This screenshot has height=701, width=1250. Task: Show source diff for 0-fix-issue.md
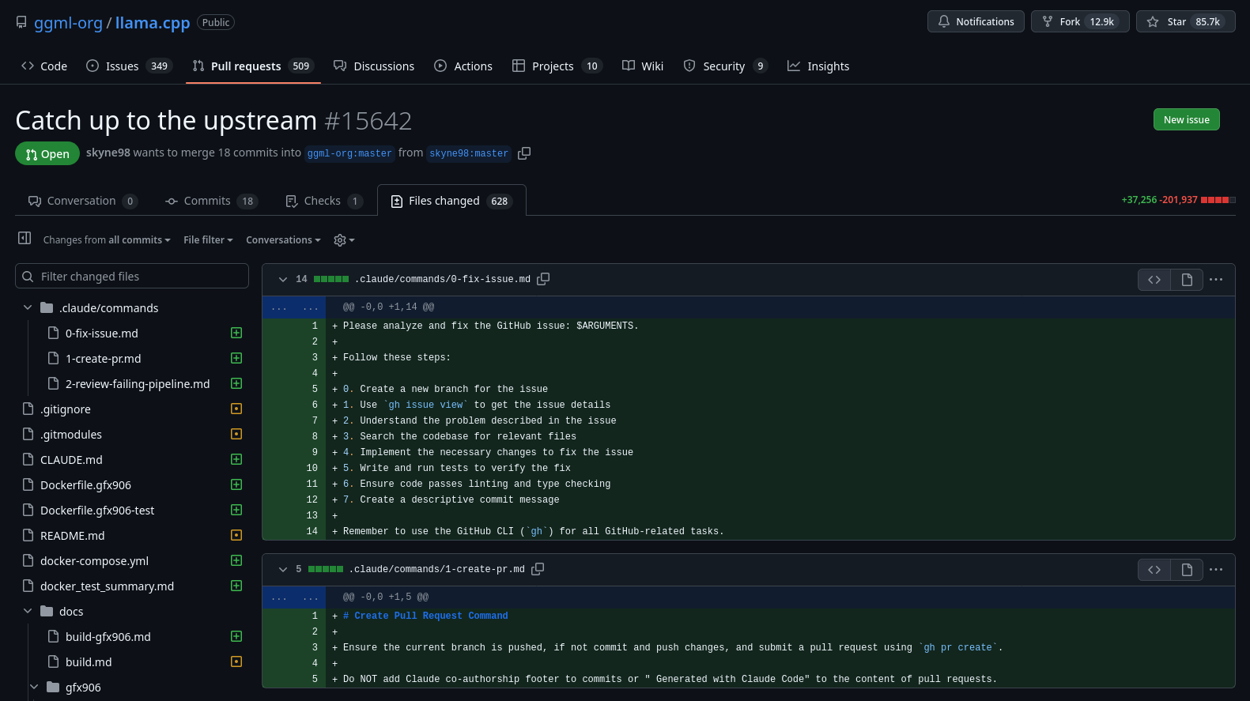1154,280
